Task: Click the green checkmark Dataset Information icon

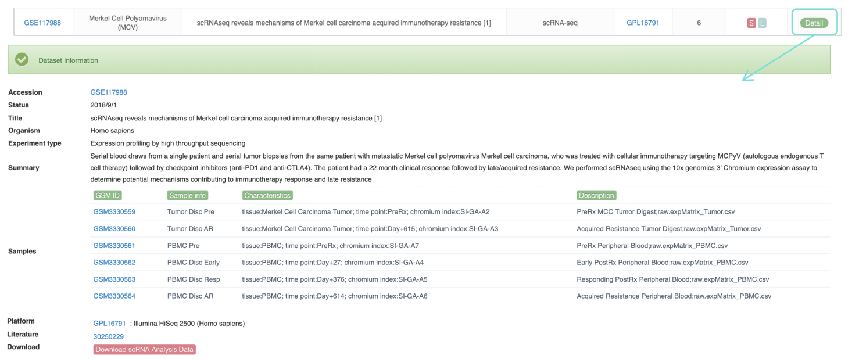Action: pos(22,60)
